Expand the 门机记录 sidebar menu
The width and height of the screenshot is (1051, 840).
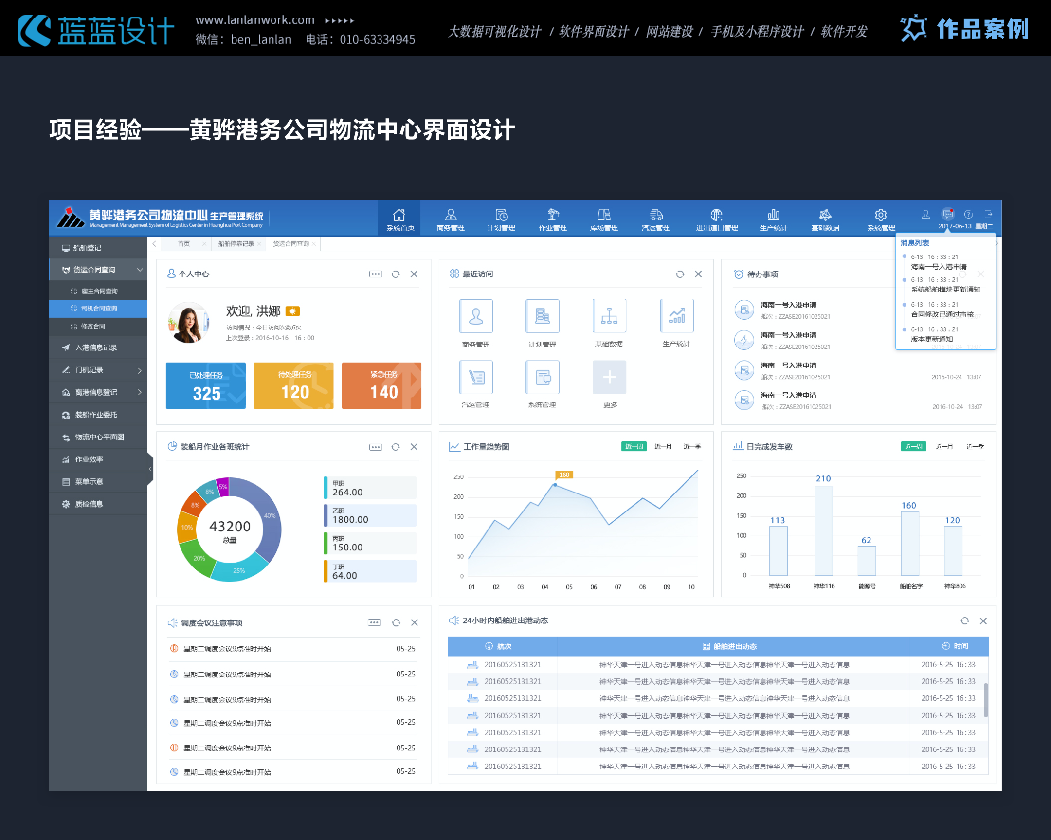click(140, 370)
